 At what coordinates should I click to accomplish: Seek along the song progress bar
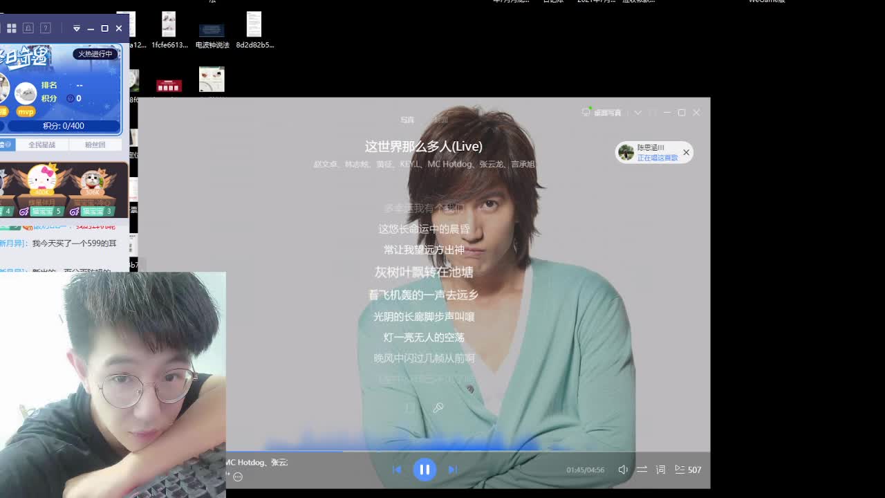click(415, 451)
